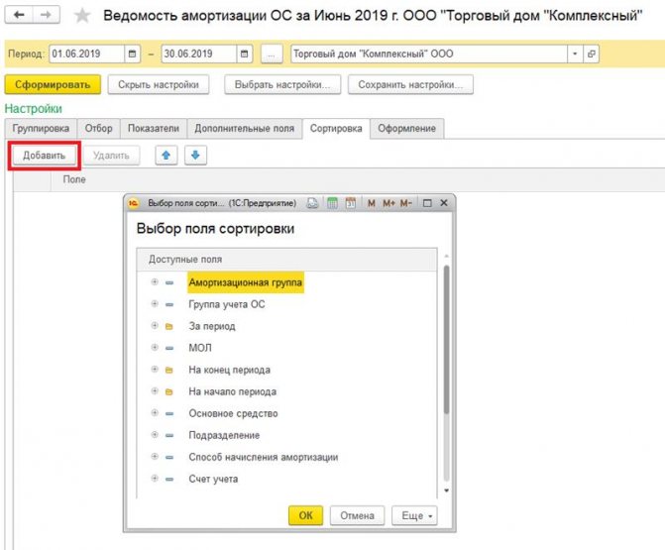Expand the МОЛ field
This screenshot has width=665, height=550.
(x=155, y=347)
